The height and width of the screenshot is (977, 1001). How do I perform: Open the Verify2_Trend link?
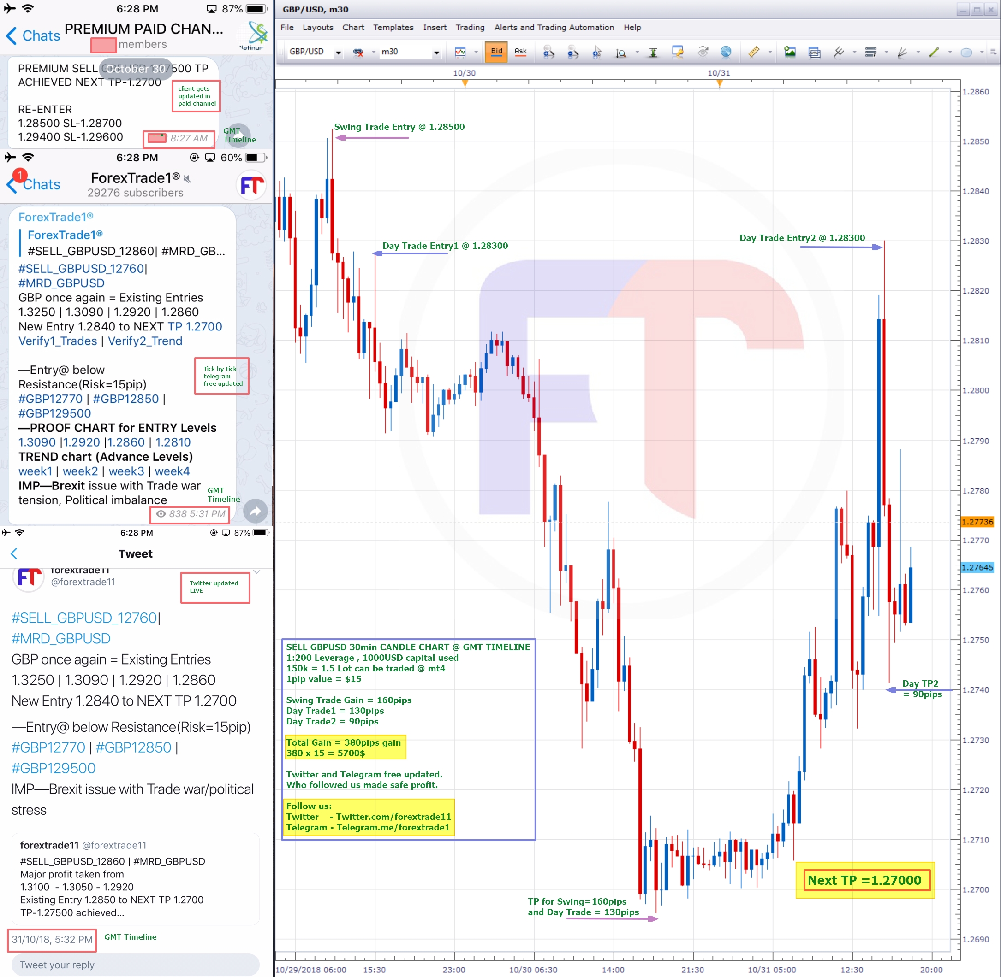click(x=145, y=341)
